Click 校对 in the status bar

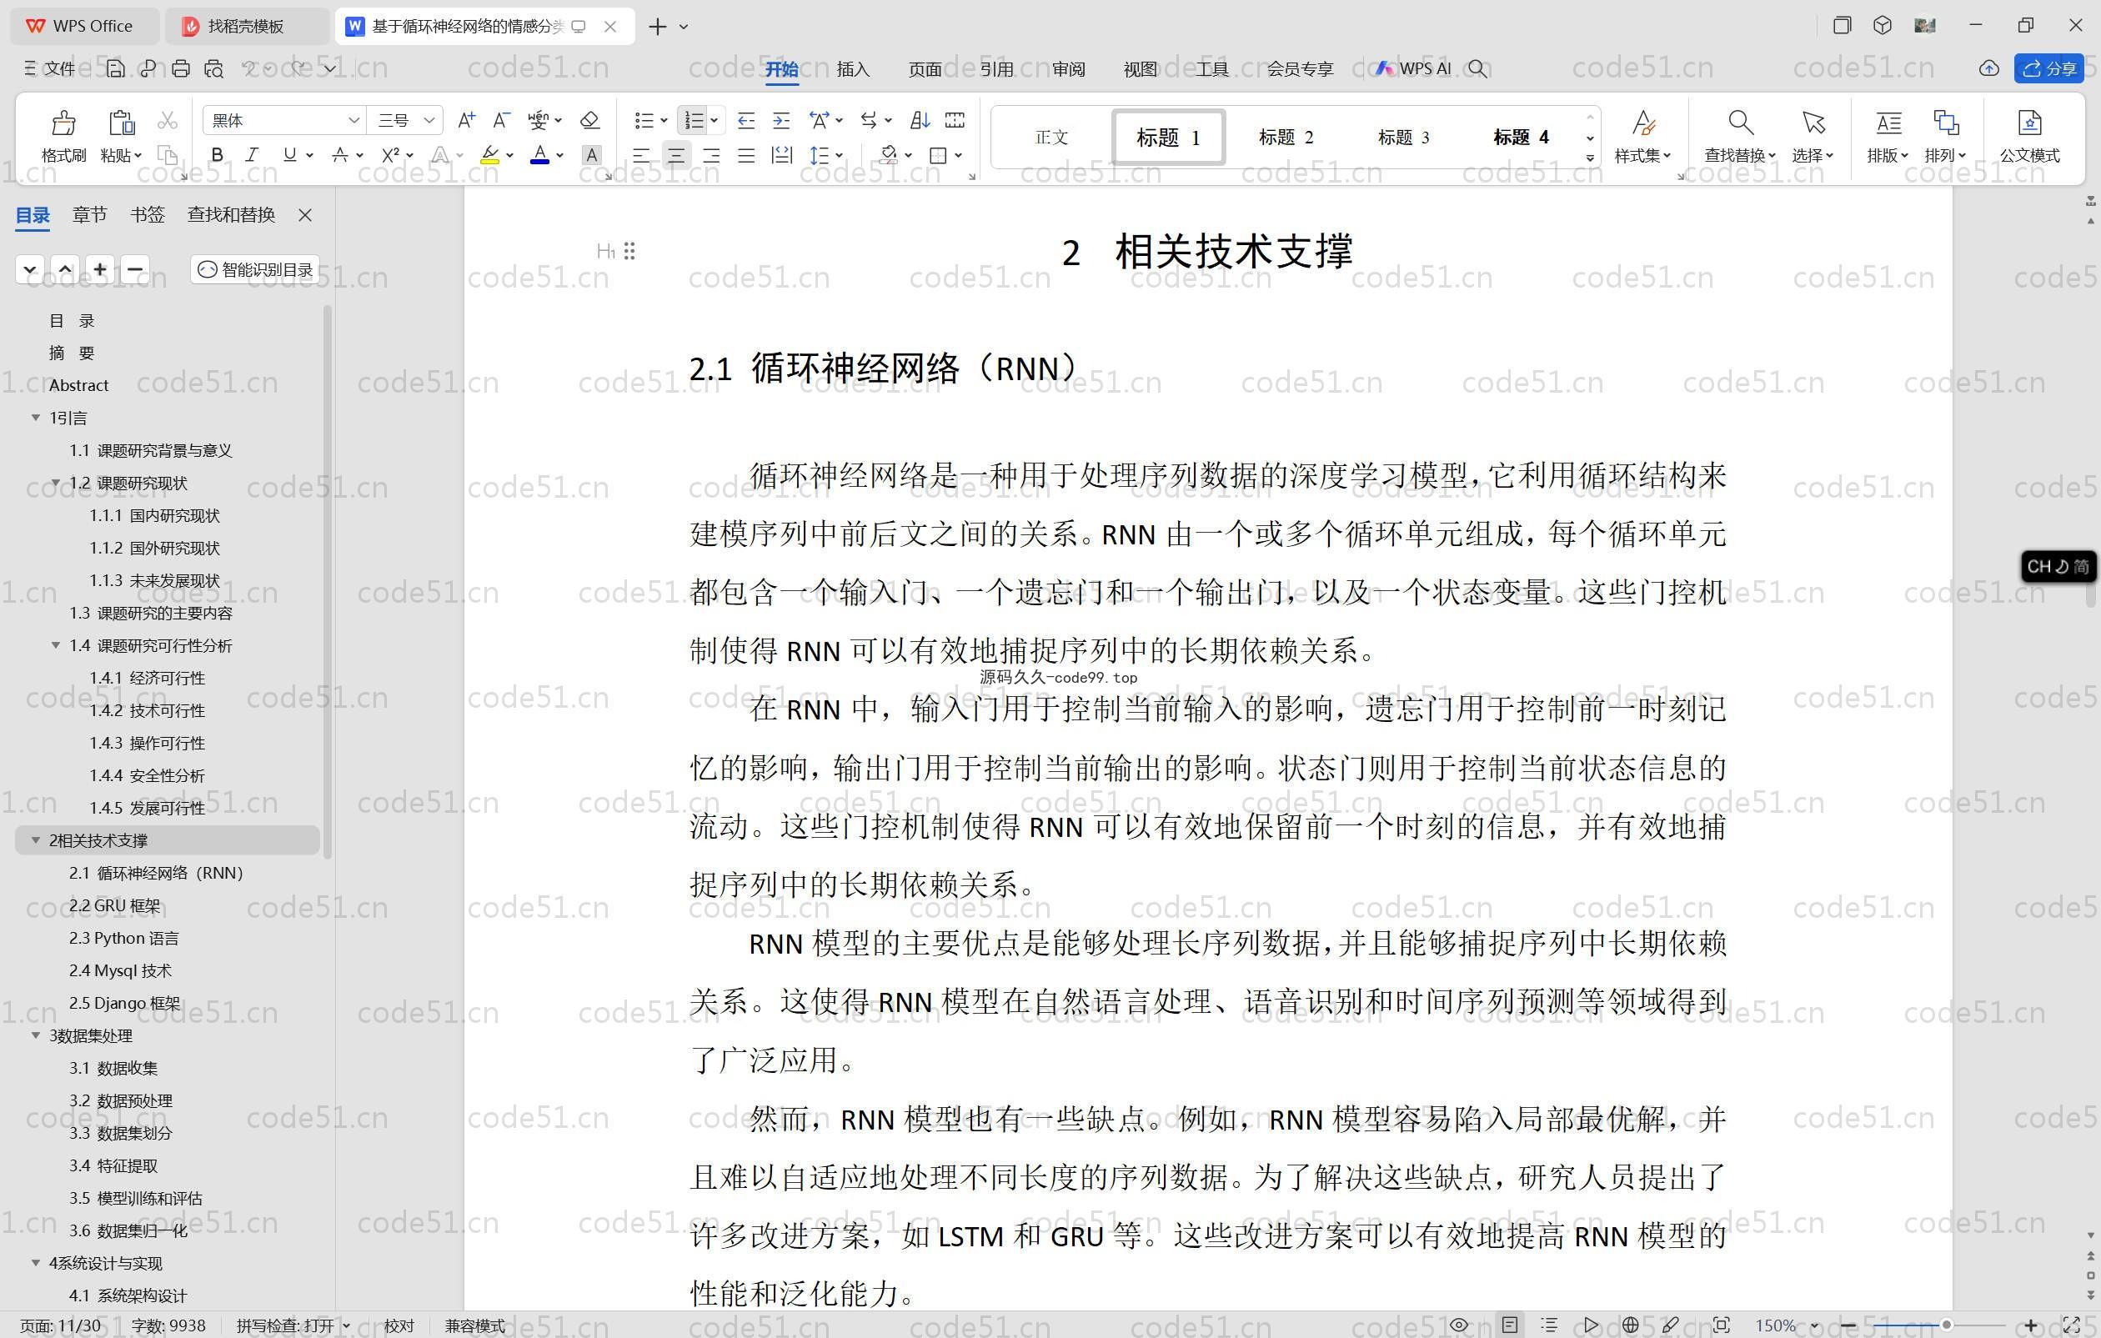click(x=399, y=1325)
